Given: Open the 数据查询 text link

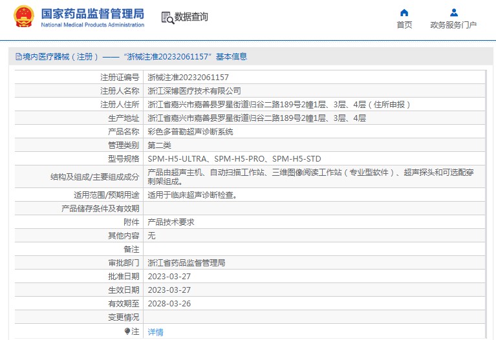Looking at the screenshot, I should [x=191, y=17].
